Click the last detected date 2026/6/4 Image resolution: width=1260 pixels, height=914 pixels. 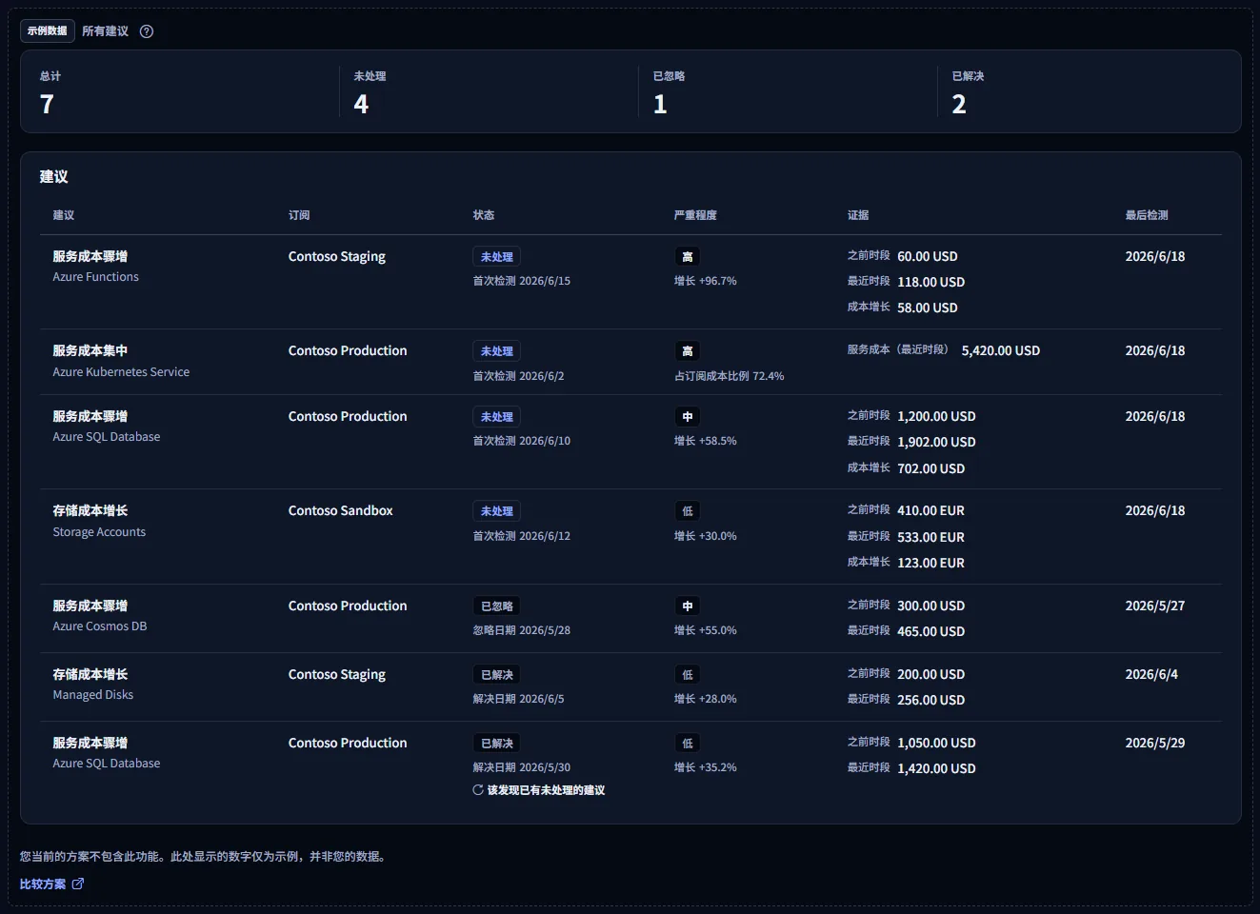point(1151,674)
